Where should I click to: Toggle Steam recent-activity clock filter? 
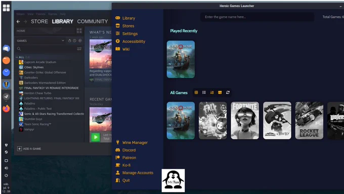pyautogui.click(x=74, y=41)
